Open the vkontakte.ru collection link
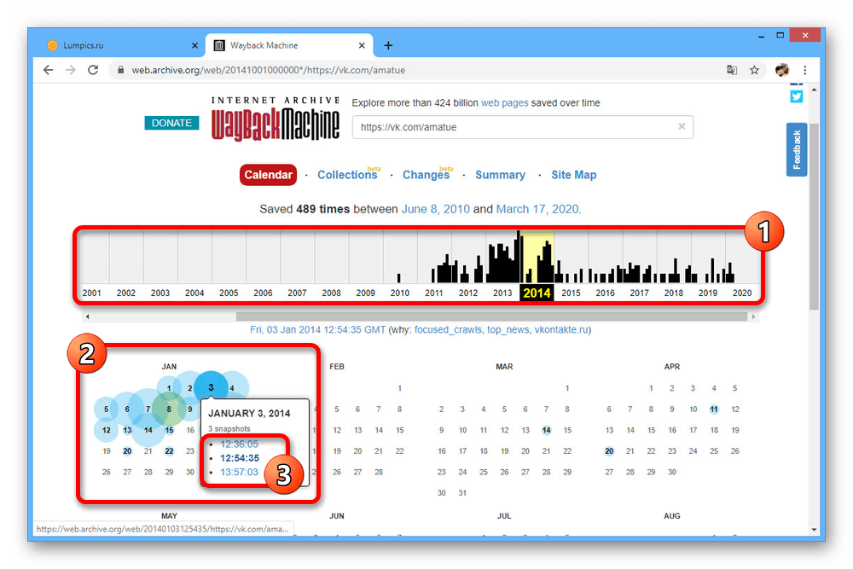 [x=561, y=329]
